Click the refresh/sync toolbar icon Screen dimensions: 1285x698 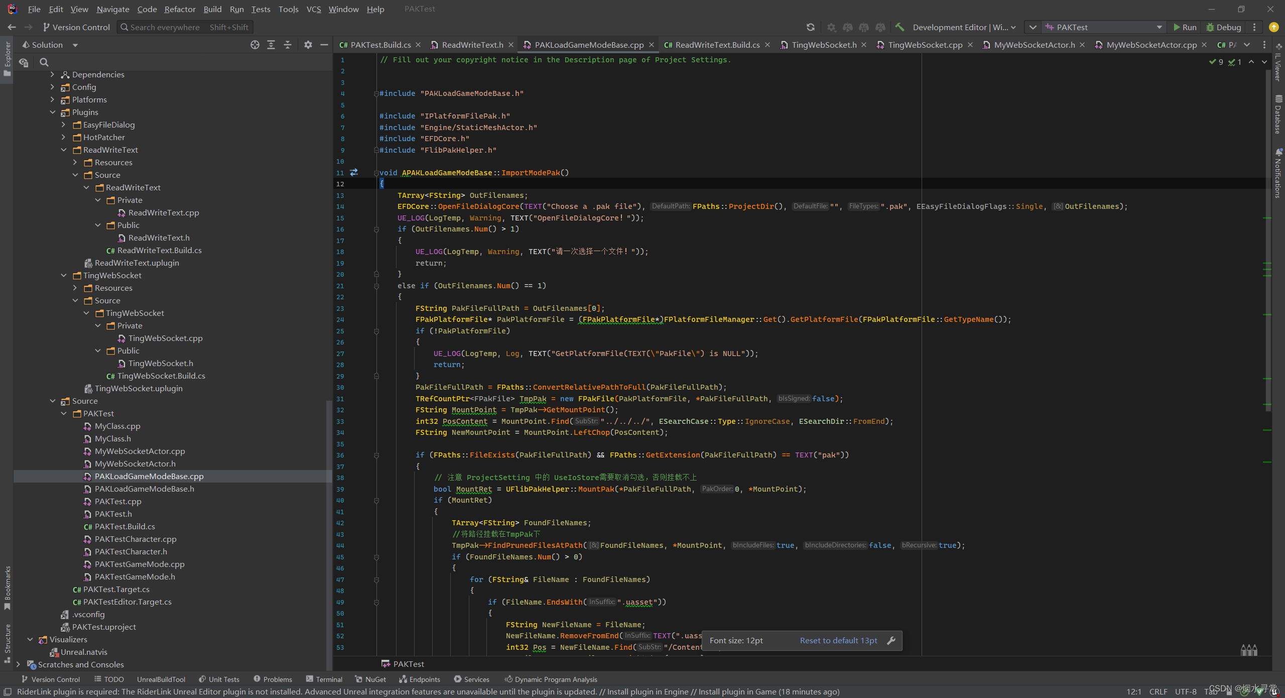[811, 27]
